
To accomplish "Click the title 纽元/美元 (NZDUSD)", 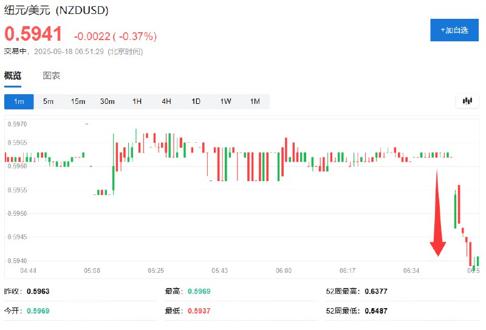I will point(56,10).
